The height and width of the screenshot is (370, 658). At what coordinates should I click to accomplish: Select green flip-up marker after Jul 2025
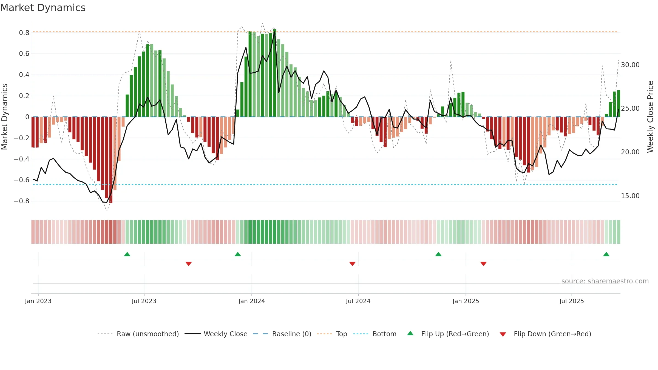(x=606, y=254)
